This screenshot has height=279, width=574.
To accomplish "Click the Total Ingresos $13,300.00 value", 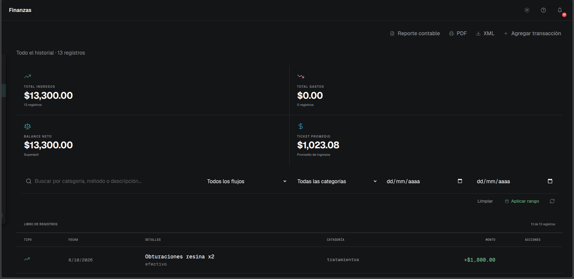I will [x=48, y=95].
